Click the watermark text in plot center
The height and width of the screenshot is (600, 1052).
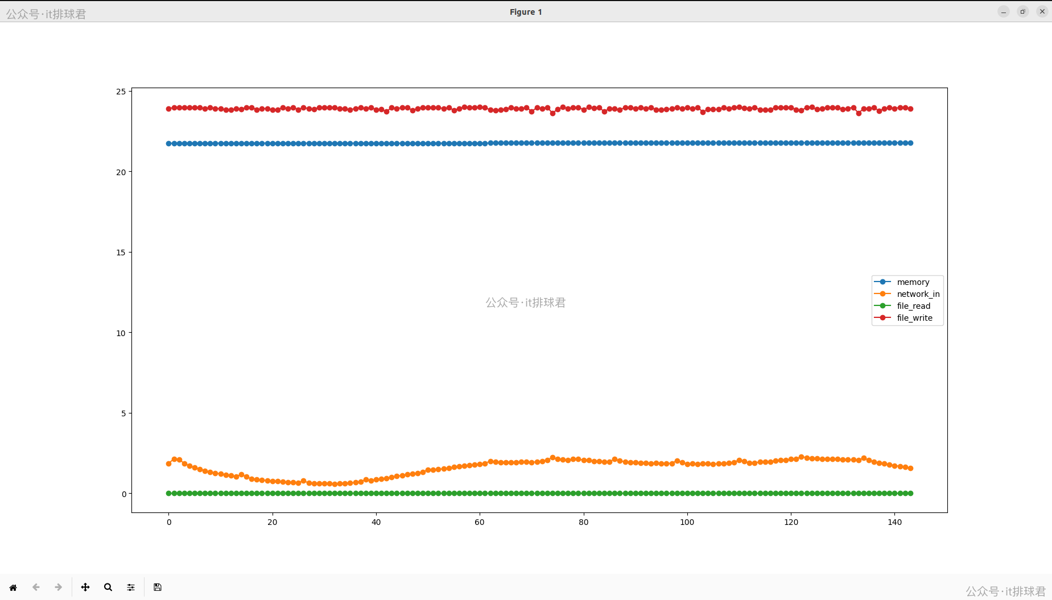pyautogui.click(x=526, y=303)
